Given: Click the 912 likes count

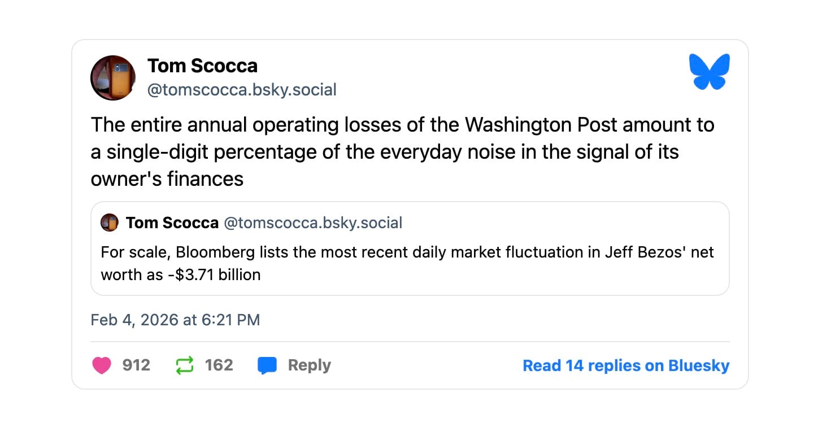Looking at the screenshot, I should (136, 365).
